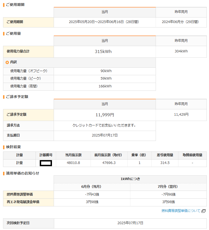Screen dimensions: 209x230
Task: Click the 11,429円 last-year amount
Action: click(181, 115)
